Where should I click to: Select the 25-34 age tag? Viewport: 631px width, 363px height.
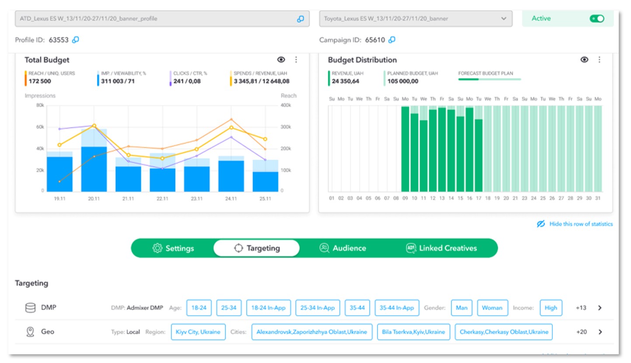point(229,308)
